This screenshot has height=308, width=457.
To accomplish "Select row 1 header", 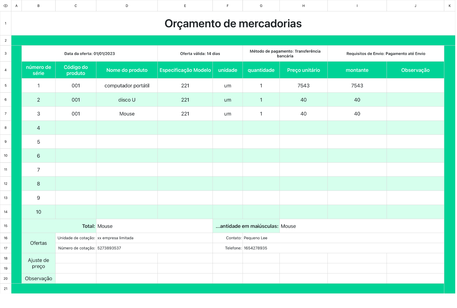I will point(6,23).
